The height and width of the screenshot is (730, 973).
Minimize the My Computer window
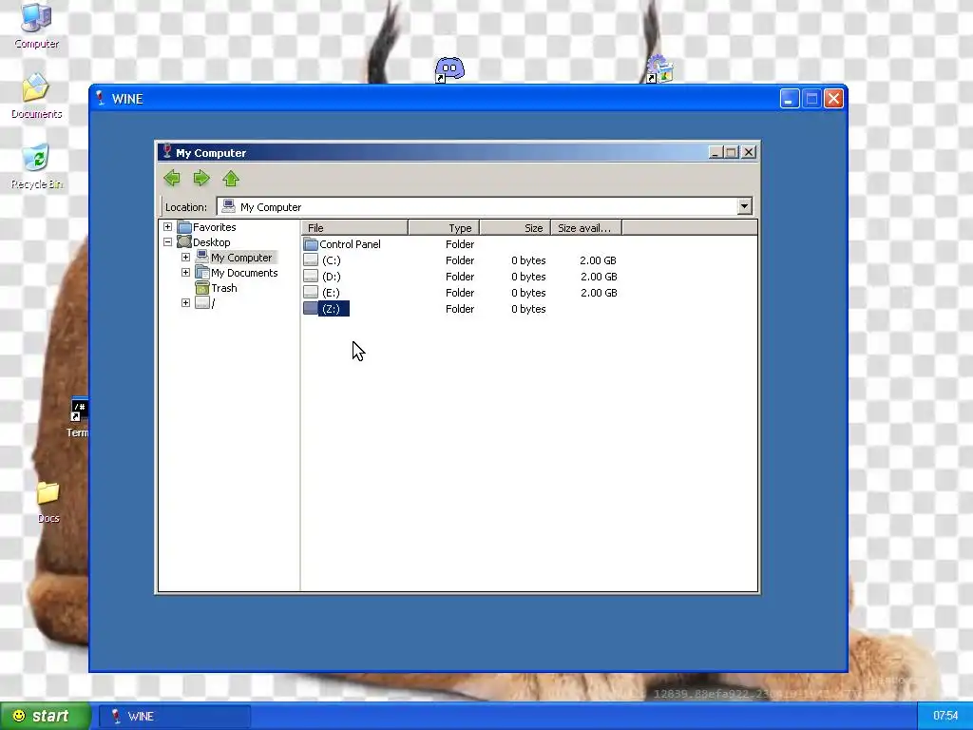pos(715,152)
